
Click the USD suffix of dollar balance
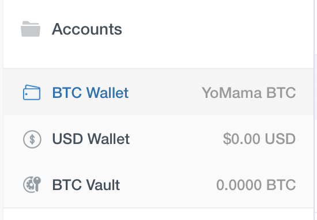(280, 139)
